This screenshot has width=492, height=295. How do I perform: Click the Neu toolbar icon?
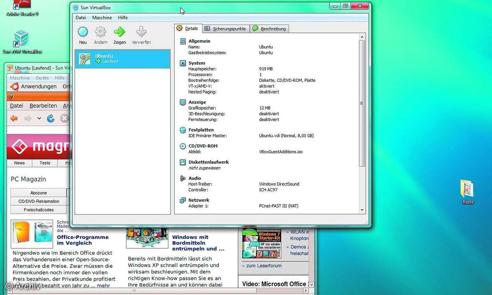(x=83, y=32)
